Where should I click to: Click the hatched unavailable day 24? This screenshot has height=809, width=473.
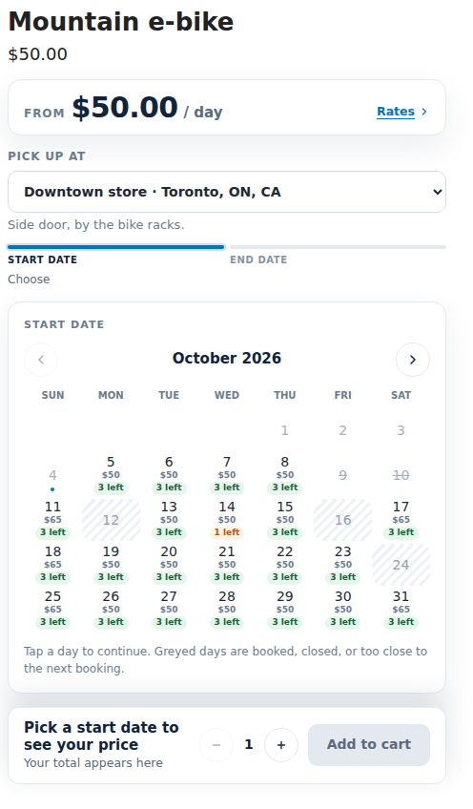pyautogui.click(x=401, y=565)
